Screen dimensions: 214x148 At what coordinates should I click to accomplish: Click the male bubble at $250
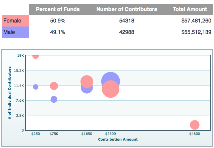click(x=36, y=87)
